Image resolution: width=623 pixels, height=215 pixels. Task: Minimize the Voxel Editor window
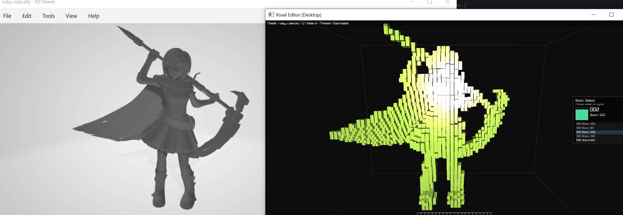pos(594,15)
